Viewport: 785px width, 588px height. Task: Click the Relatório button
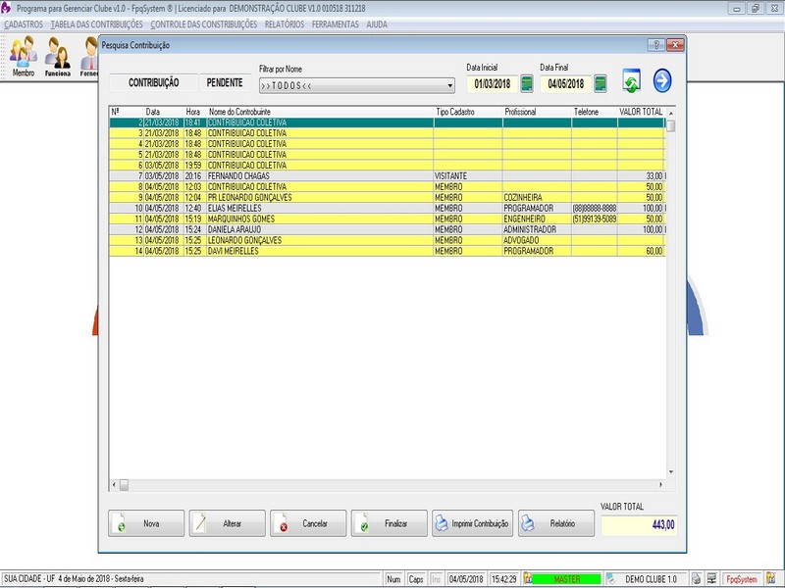pyautogui.click(x=556, y=523)
